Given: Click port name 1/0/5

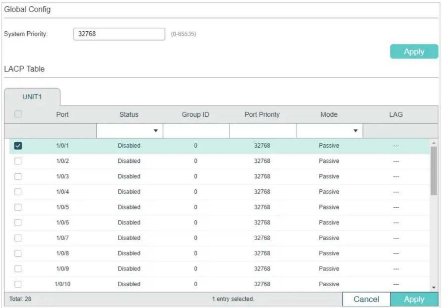Looking at the screenshot, I should (x=62, y=207).
